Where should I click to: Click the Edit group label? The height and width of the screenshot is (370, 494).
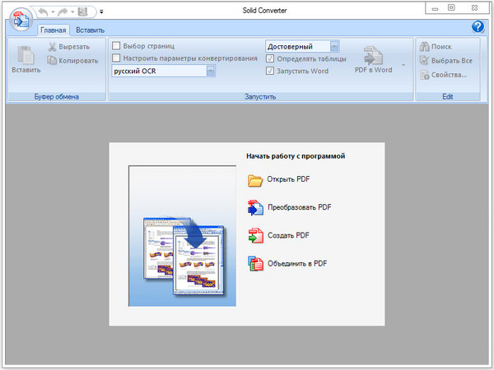coord(447,96)
